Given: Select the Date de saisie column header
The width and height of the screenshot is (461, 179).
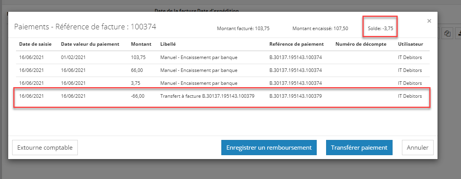Looking at the screenshot, I should point(35,44).
